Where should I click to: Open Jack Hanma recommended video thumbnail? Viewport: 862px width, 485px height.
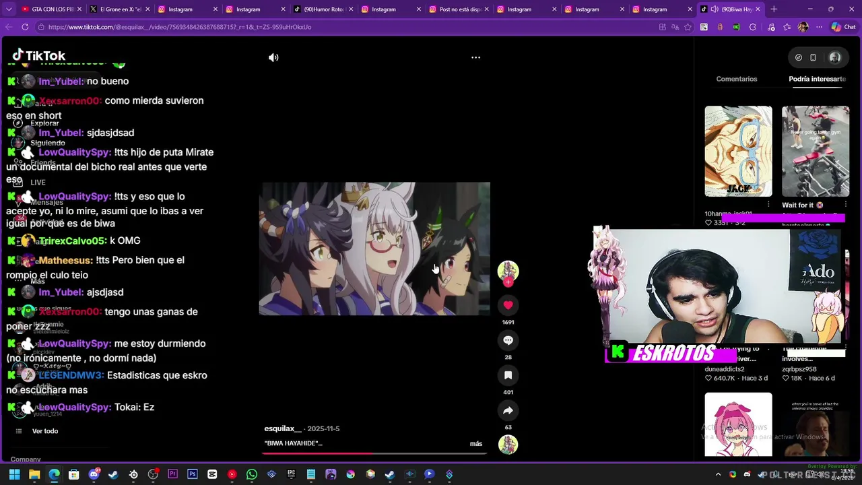[x=738, y=151]
